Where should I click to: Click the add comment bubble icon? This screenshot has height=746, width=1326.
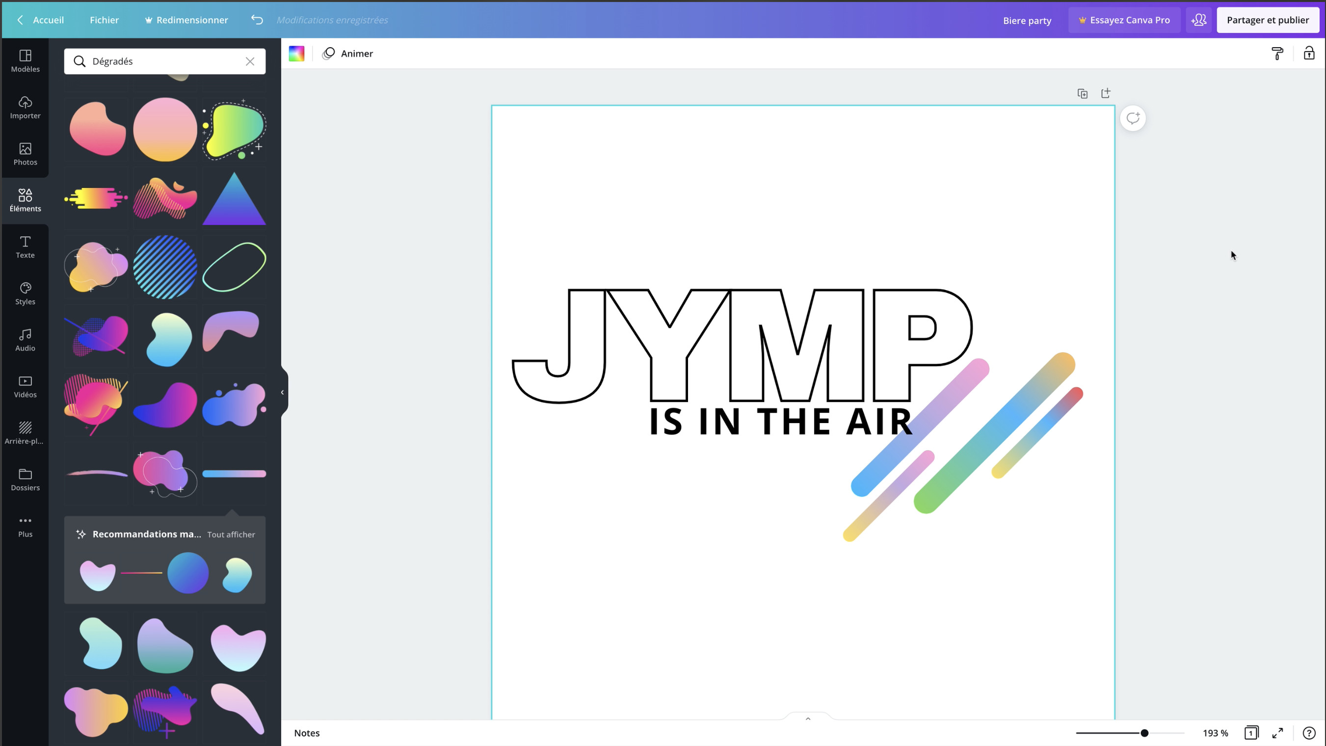click(1133, 118)
